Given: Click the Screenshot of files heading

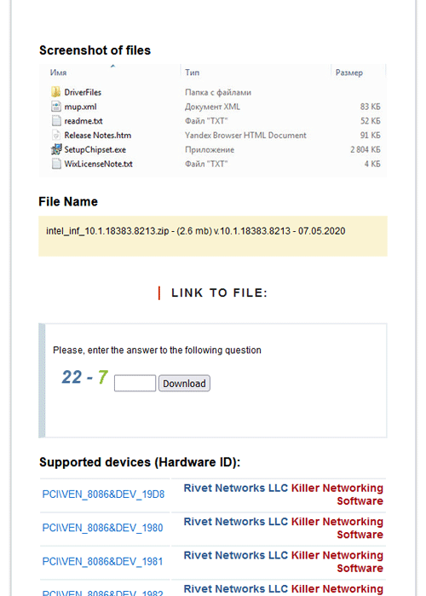Looking at the screenshot, I should pyautogui.click(x=95, y=50).
